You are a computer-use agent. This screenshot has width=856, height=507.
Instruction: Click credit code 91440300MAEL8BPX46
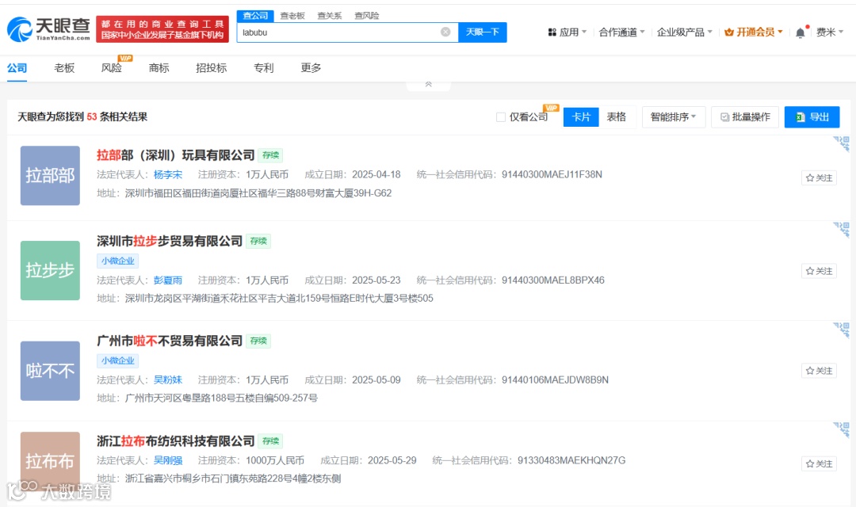553,280
